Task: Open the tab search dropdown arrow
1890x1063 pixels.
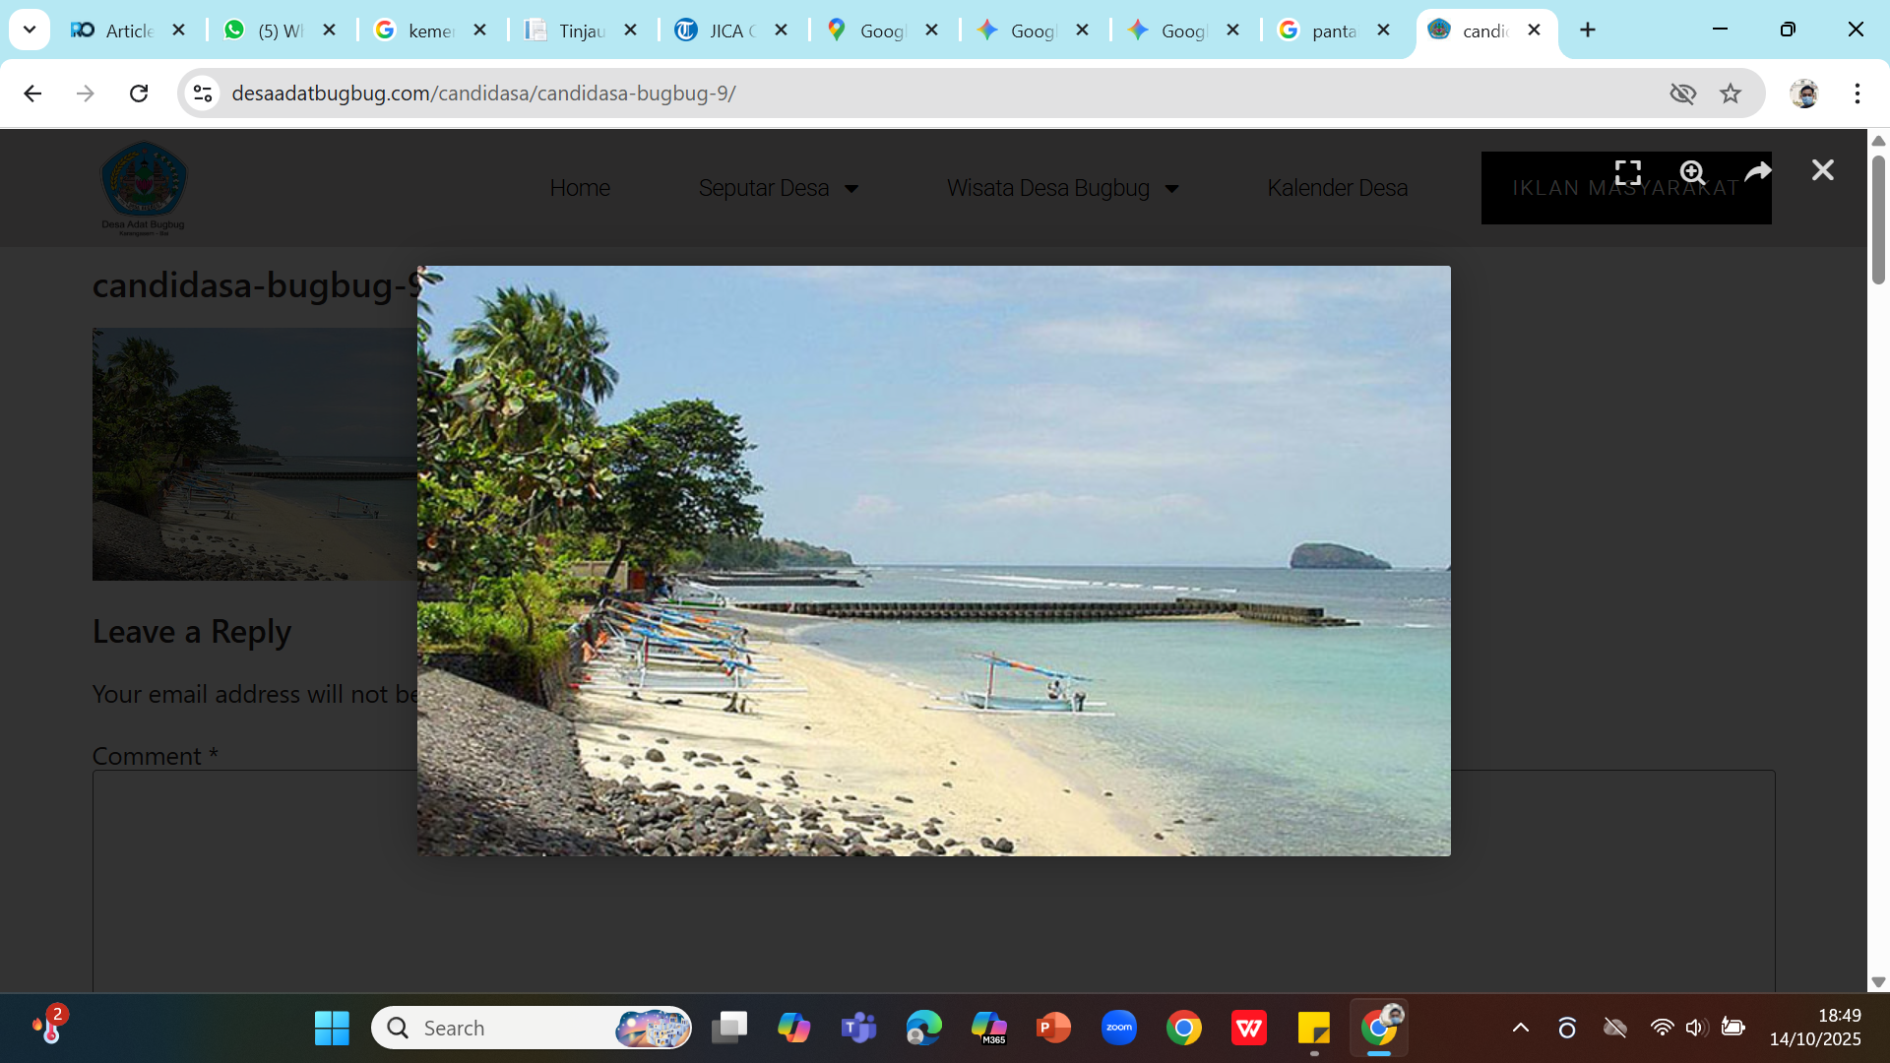Action: 30,30
